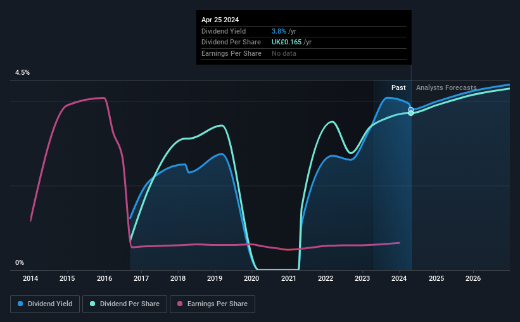Click the 2025 x-axis label
This screenshot has width=520, height=322.
click(x=436, y=278)
